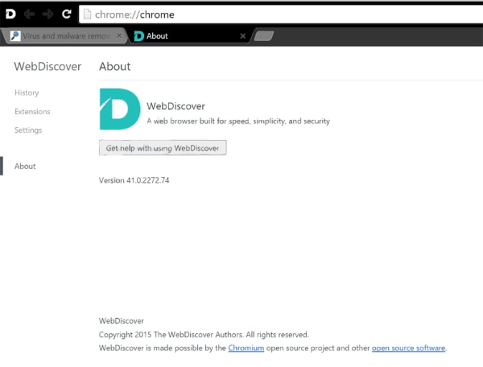The height and width of the screenshot is (367, 483).
Task: Open Settings in the sidebar
Action: pyautogui.click(x=28, y=130)
